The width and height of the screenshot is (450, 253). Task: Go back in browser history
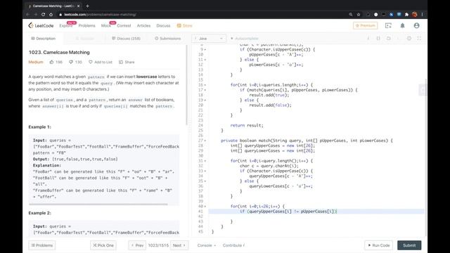pyautogui.click(x=28, y=14)
